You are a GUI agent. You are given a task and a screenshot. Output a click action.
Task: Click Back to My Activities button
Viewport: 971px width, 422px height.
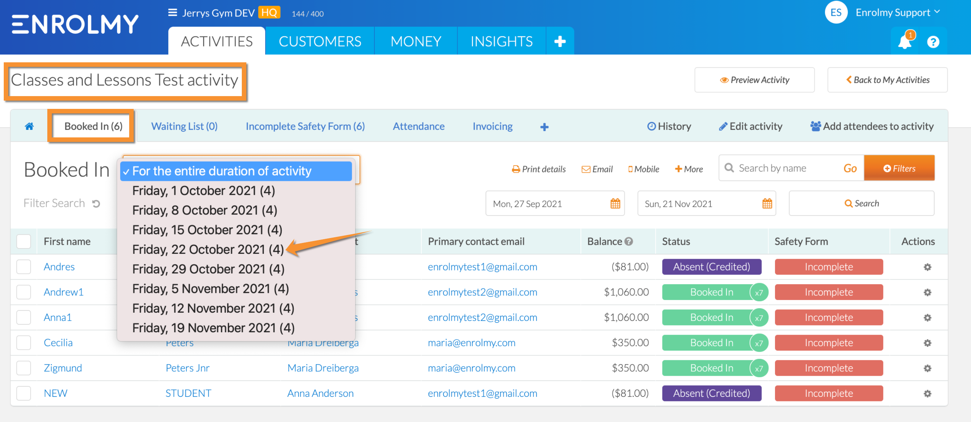coord(887,80)
